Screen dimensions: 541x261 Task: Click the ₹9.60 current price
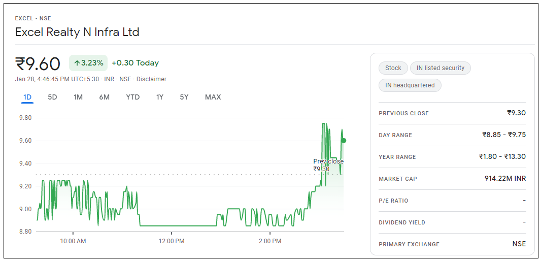pos(38,64)
